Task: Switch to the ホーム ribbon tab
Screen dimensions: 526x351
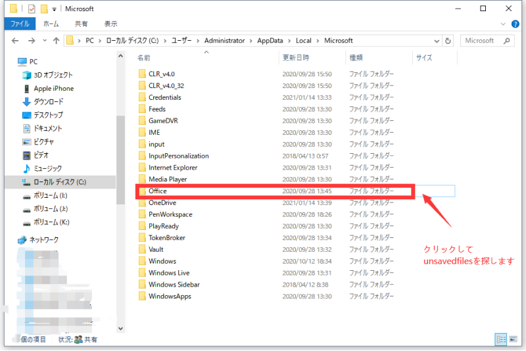Action: point(51,24)
